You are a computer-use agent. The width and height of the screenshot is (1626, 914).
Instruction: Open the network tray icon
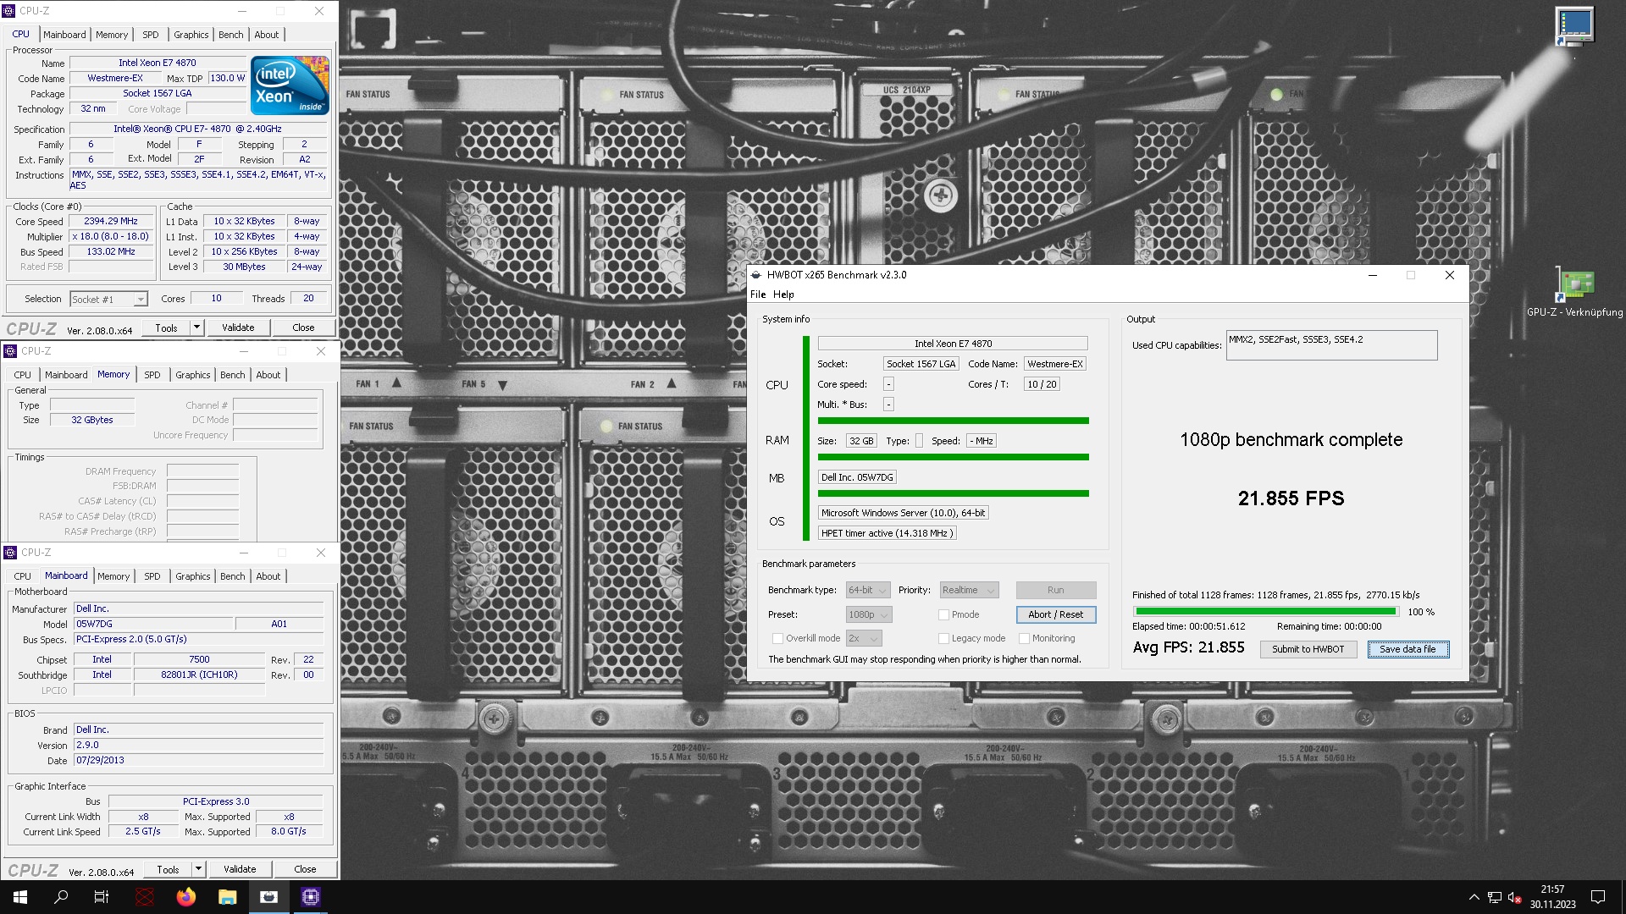[x=1495, y=897]
